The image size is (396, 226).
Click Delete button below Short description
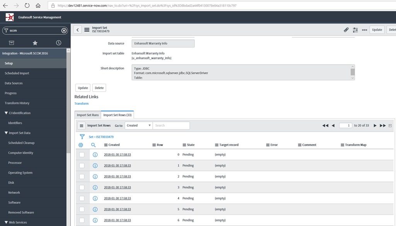coord(99,88)
